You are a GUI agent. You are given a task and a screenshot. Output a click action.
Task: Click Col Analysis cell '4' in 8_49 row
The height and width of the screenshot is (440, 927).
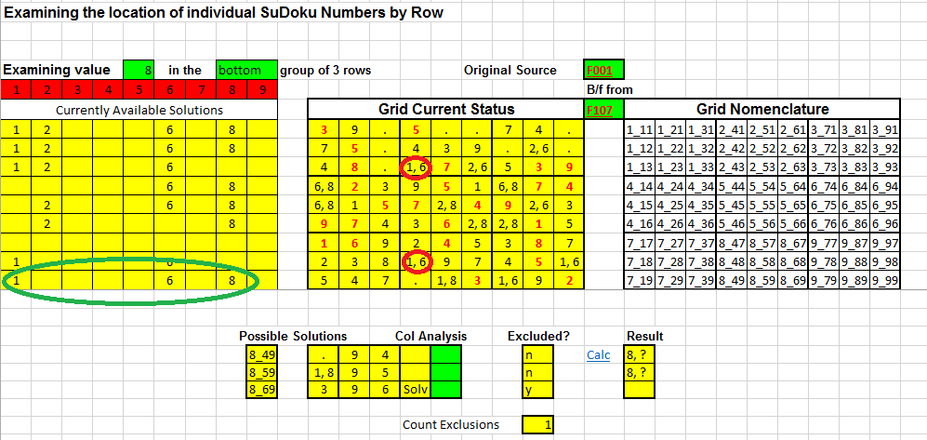click(x=384, y=354)
